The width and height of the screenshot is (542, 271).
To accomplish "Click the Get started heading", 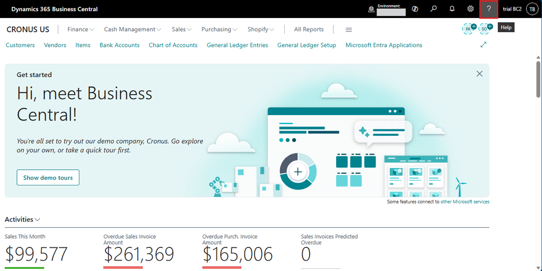I will 34,75.
